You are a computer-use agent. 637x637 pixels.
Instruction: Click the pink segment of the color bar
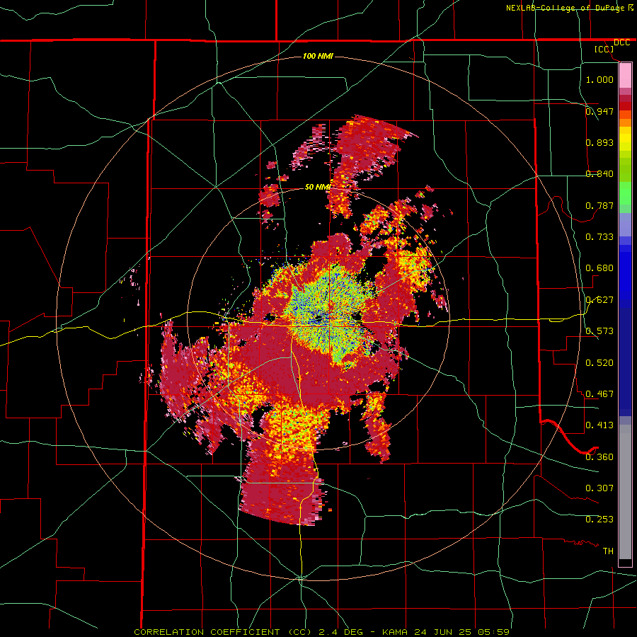click(625, 75)
